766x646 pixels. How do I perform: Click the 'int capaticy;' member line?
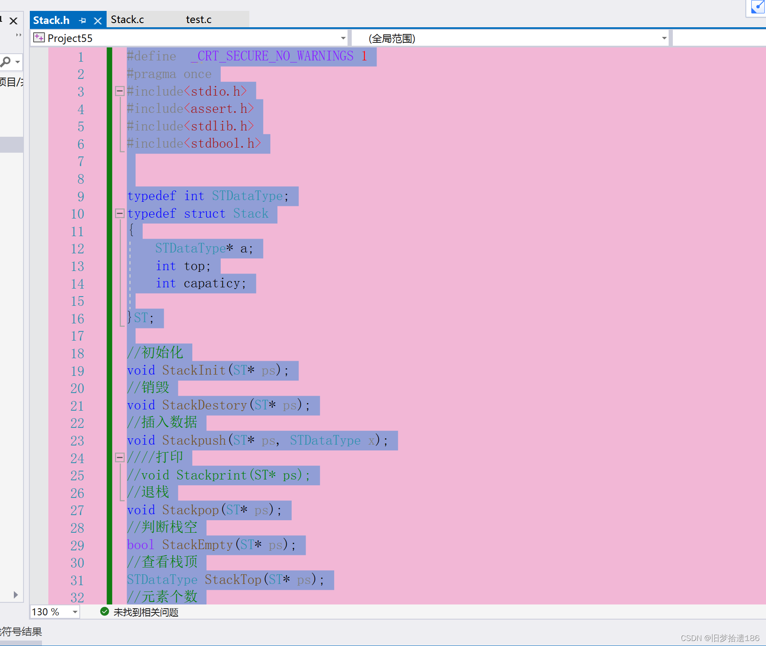201,283
